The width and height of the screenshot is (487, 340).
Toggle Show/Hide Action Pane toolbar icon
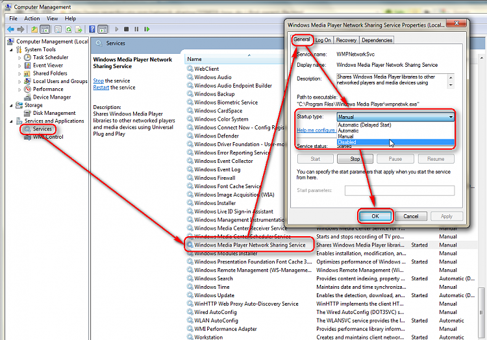click(103, 29)
